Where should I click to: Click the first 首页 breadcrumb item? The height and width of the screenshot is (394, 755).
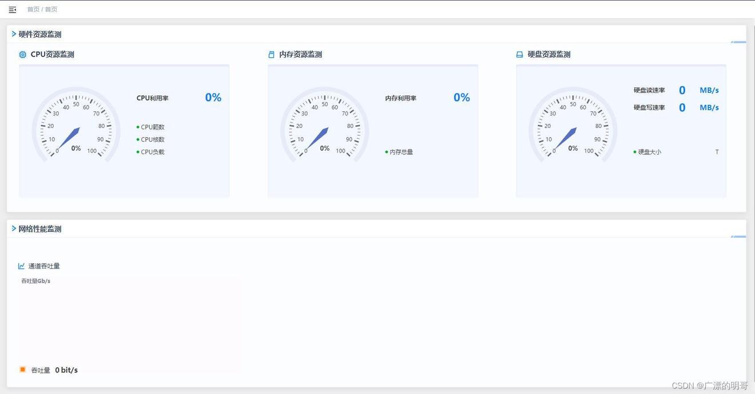coord(33,10)
